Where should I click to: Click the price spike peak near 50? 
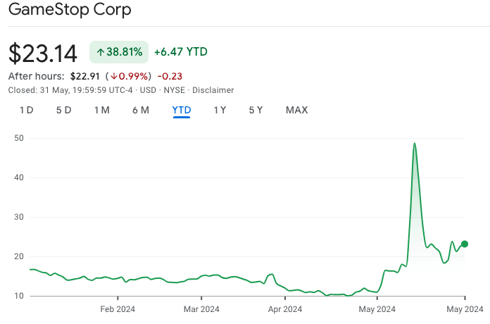[x=415, y=144]
